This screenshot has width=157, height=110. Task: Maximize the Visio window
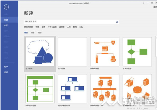click(x=152, y=3)
